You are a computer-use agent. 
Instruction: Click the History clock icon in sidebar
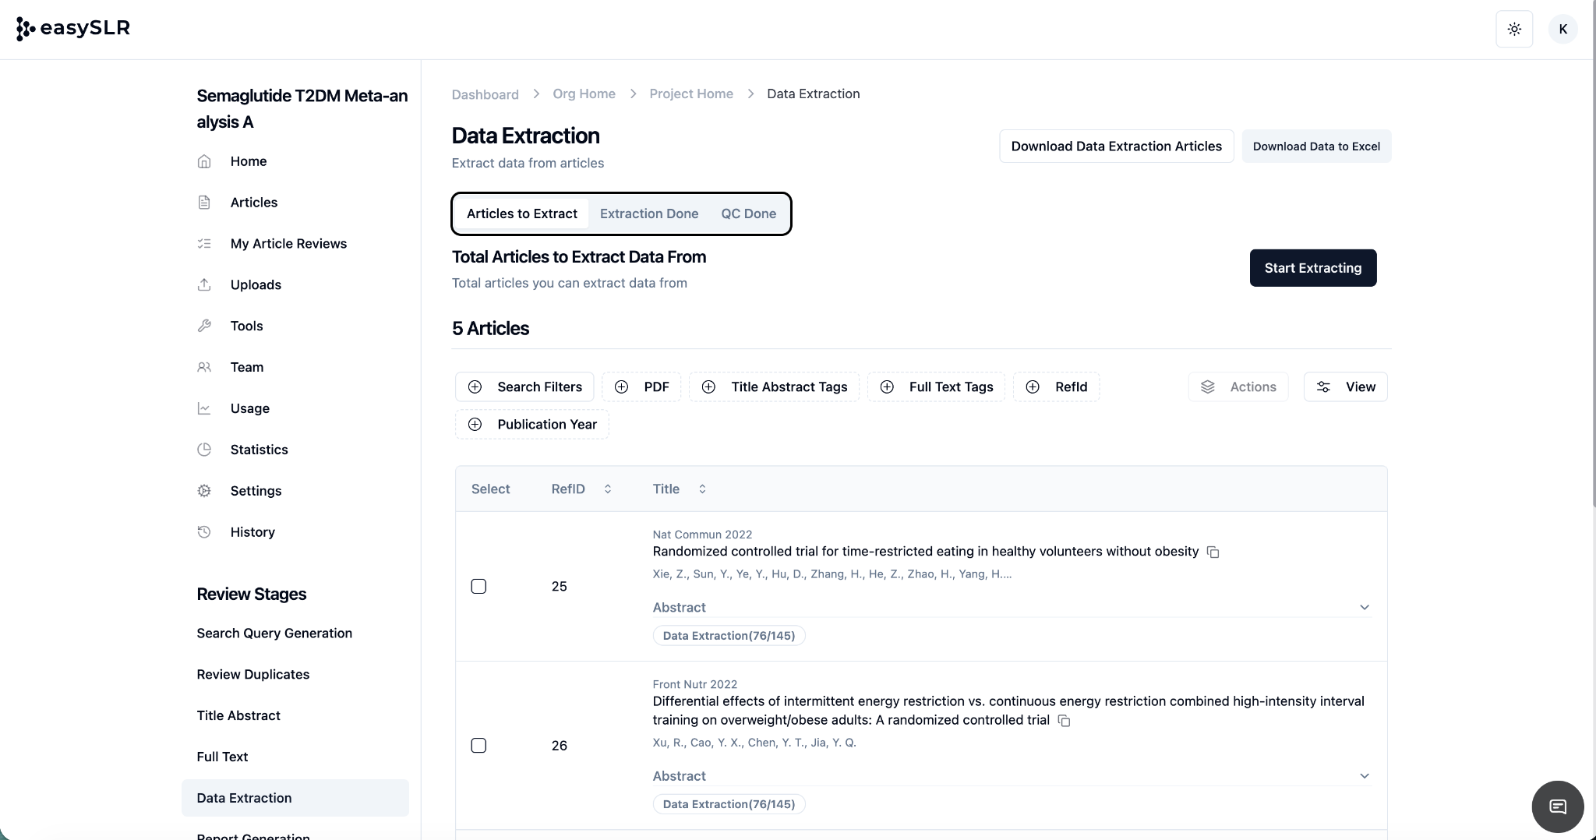(204, 532)
